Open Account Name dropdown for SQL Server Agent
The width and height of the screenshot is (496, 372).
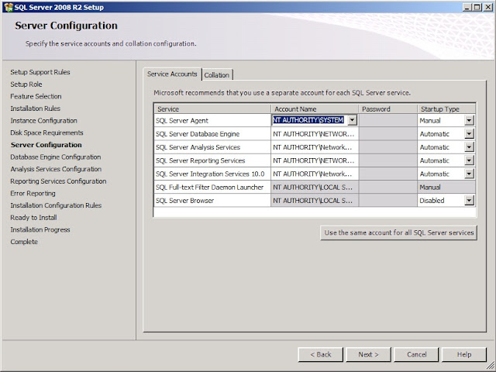click(352, 120)
